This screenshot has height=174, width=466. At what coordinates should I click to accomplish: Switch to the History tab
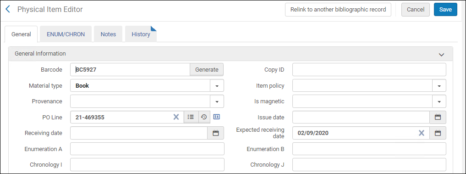[141, 34]
